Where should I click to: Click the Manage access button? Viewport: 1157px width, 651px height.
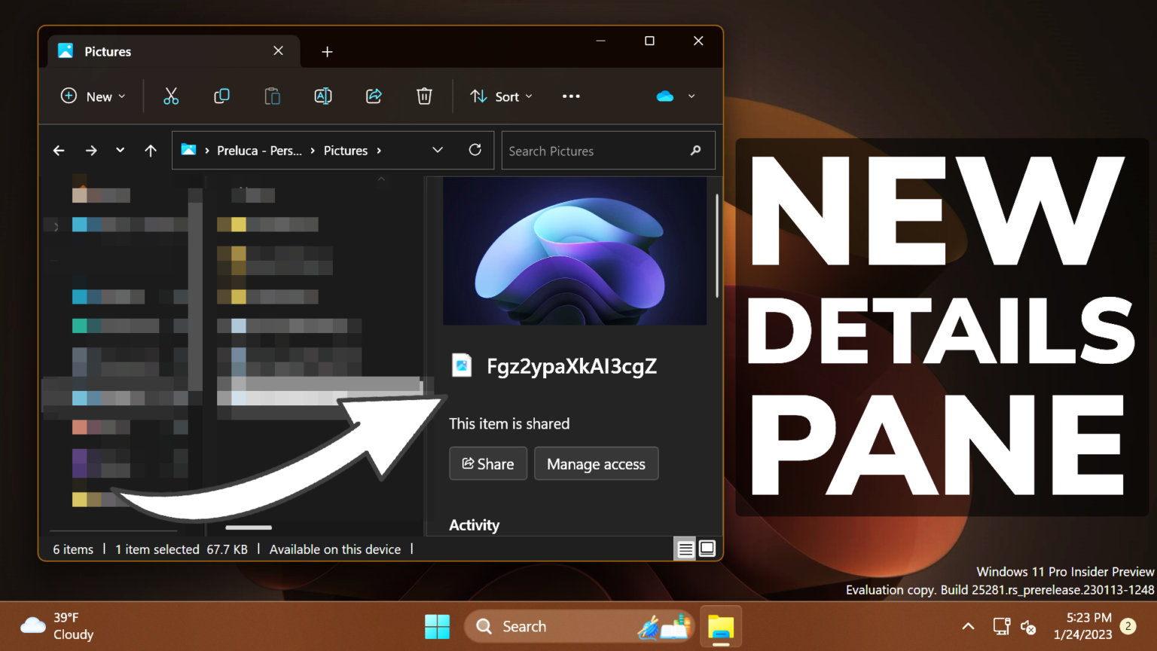(x=596, y=463)
